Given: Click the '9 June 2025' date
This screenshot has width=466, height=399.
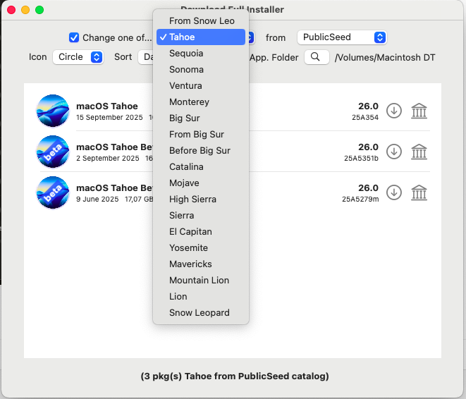Looking at the screenshot, I should tap(97, 199).
